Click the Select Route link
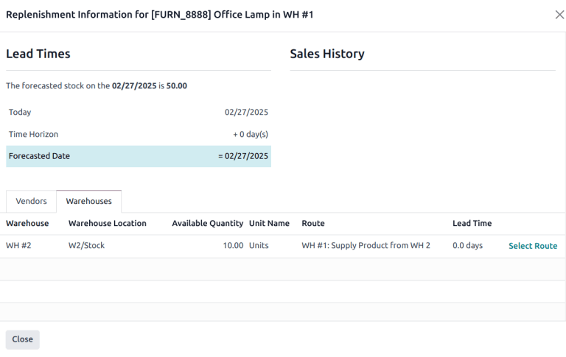 point(532,246)
